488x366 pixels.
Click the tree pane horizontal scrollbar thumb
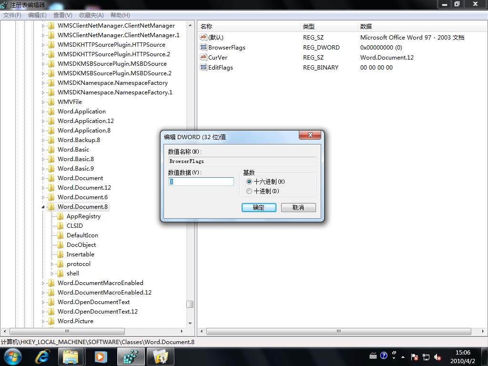coord(67,331)
